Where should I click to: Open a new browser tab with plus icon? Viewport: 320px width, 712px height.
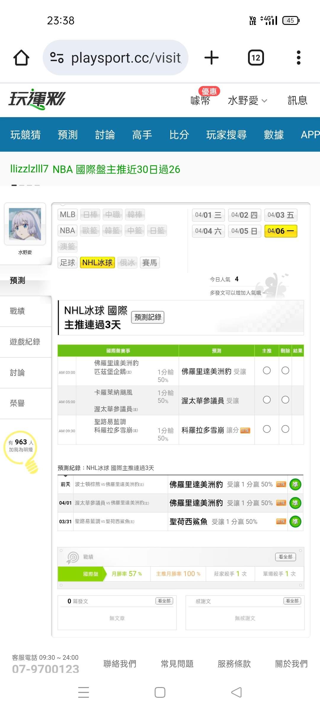click(x=212, y=58)
